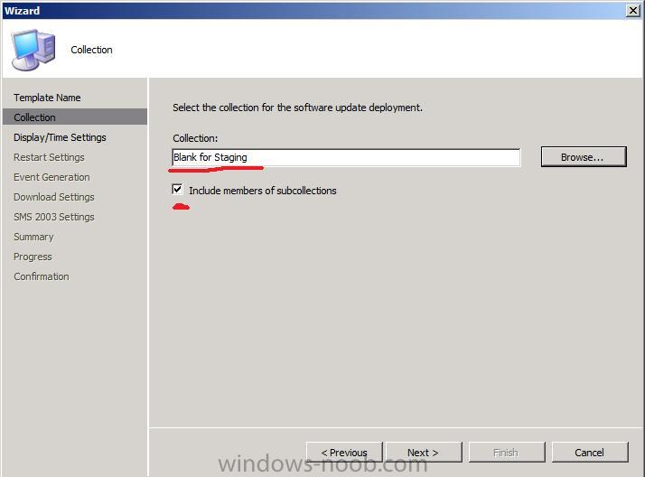Screen dimensions: 645x477
Task: Select the Summary step
Action: click(x=33, y=237)
